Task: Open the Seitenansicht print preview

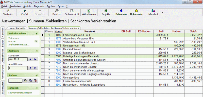Action: (x=72, y=12)
